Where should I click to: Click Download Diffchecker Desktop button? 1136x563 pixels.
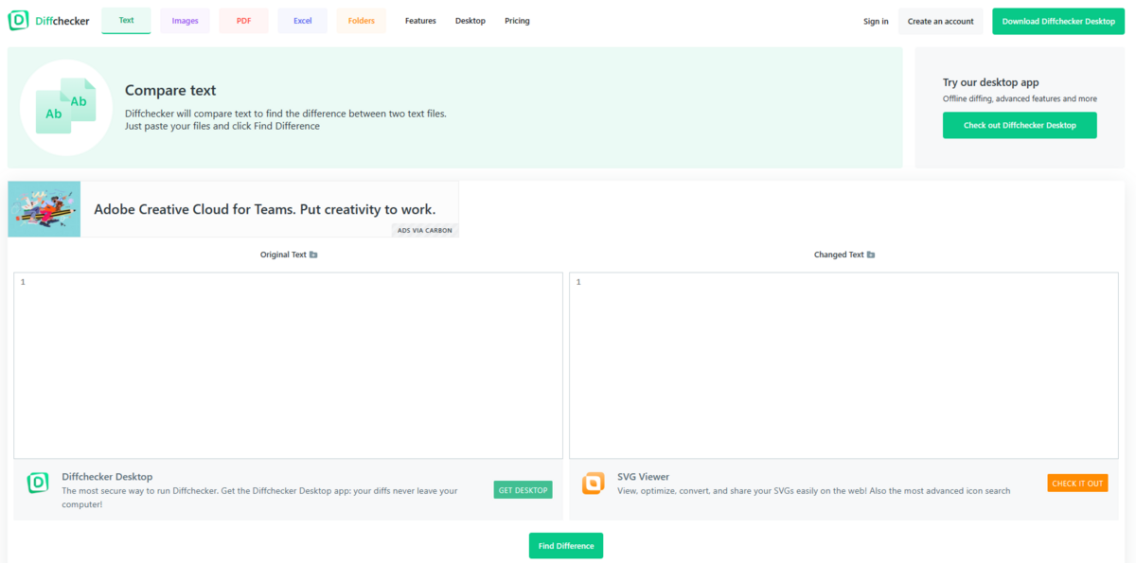coord(1058,21)
